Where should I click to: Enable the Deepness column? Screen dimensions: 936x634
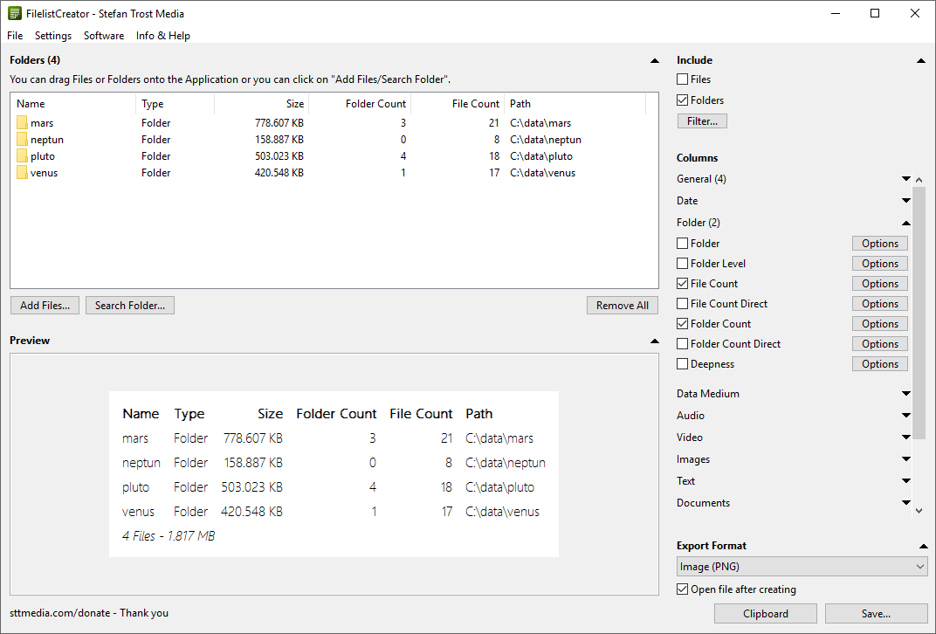[682, 363]
